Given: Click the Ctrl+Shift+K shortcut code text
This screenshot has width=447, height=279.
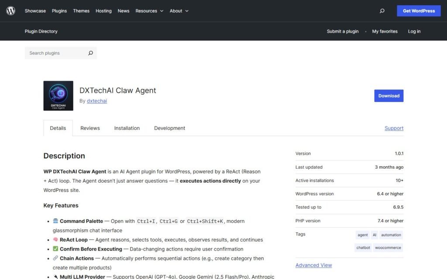Looking at the screenshot, I should coord(205,221).
